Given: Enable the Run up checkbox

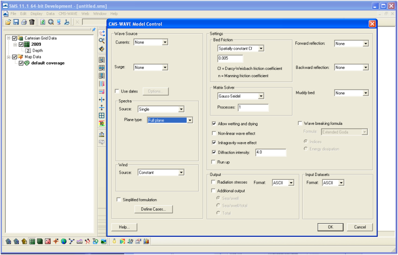Looking at the screenshot, I should point(214,162).
